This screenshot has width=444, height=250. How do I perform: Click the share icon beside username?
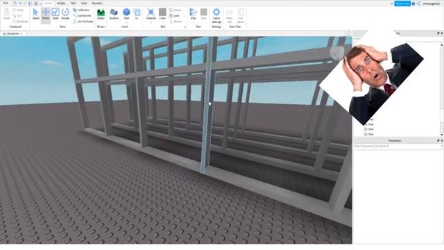tap(418, 3)
